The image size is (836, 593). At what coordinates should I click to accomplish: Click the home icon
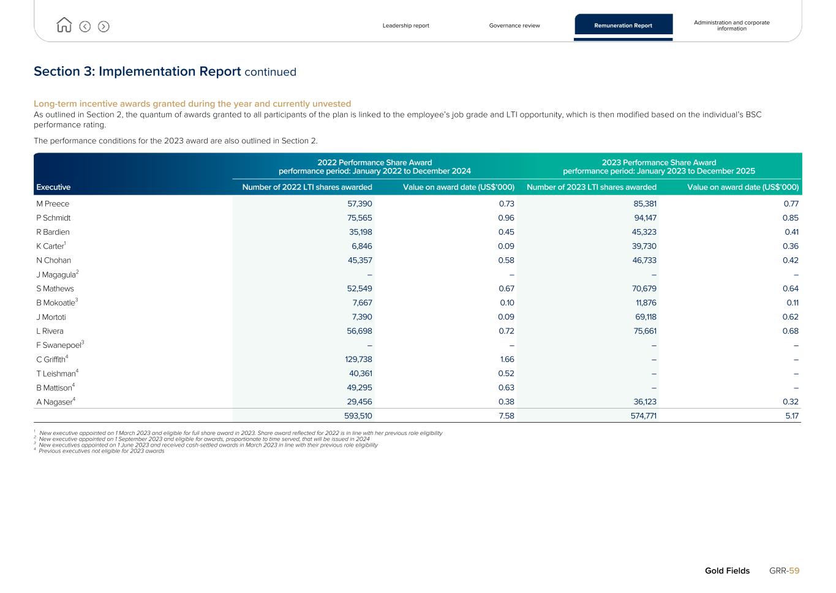click(64, 25)
